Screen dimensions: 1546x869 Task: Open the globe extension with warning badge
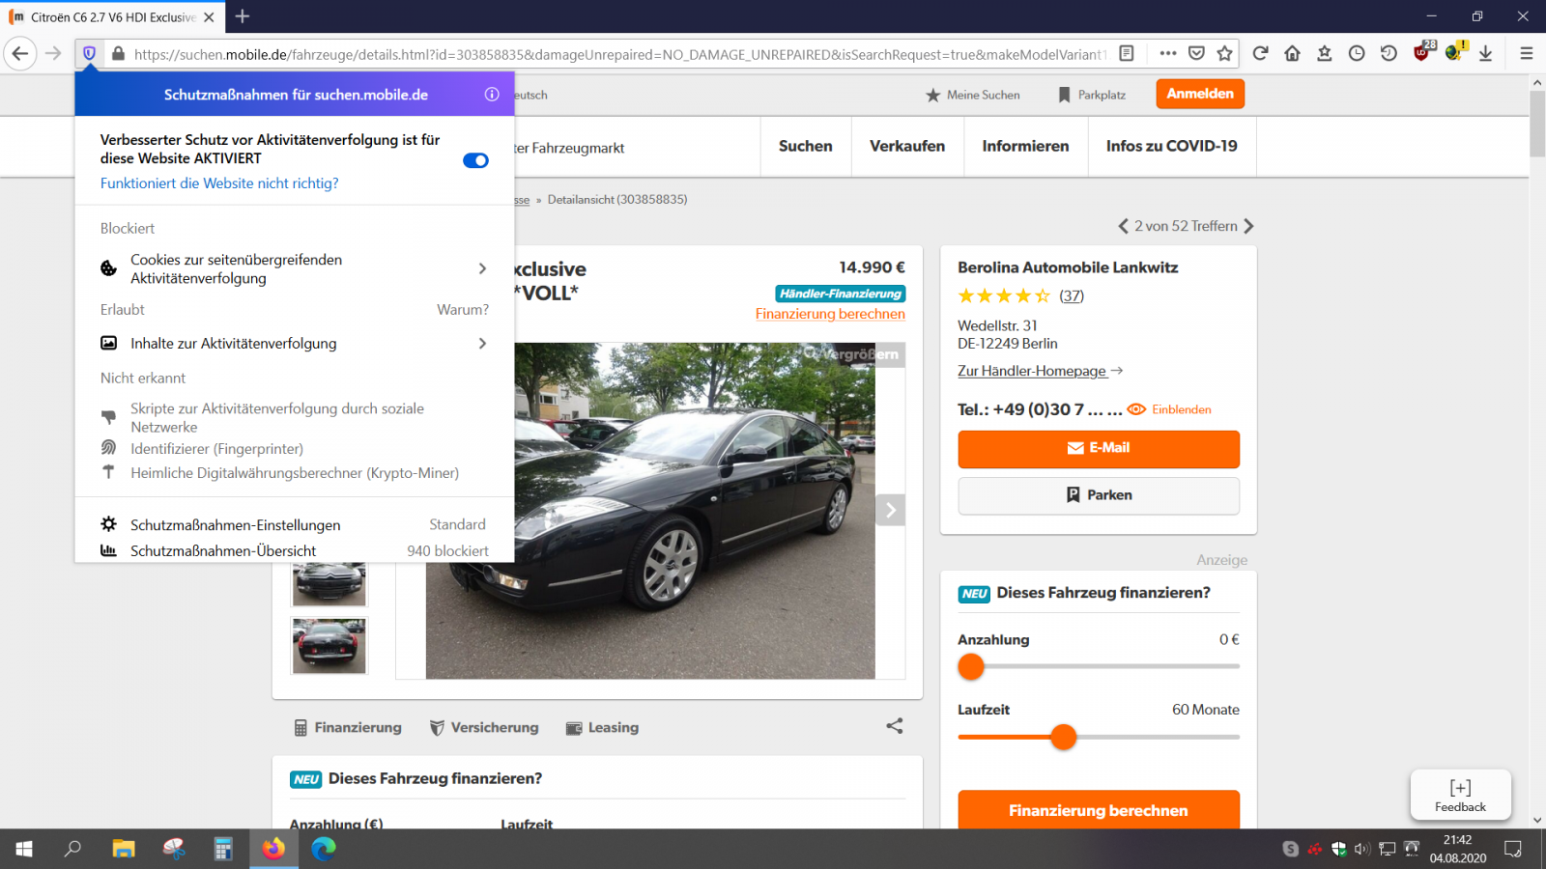tap(1454, 53)
